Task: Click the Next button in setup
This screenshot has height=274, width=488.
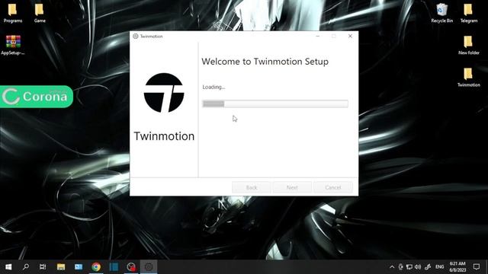Action: point(292,187)
